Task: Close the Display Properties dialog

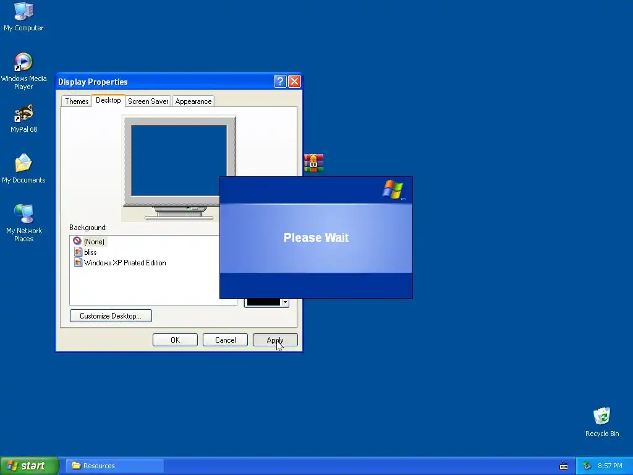Action: tap(295, 82)
